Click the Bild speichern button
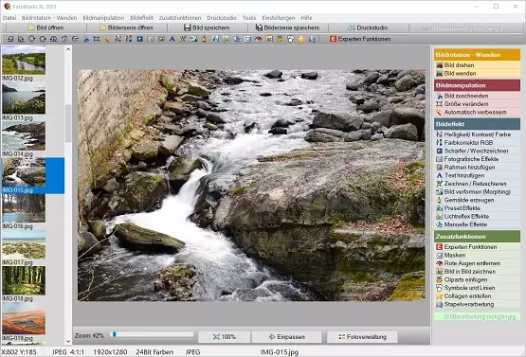The width and height of the screenshot is (526, 357). pyautogui.click(x=207, y=27)
